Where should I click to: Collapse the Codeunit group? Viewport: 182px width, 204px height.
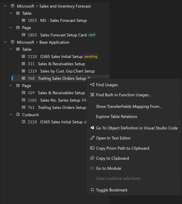coord(11,115)
